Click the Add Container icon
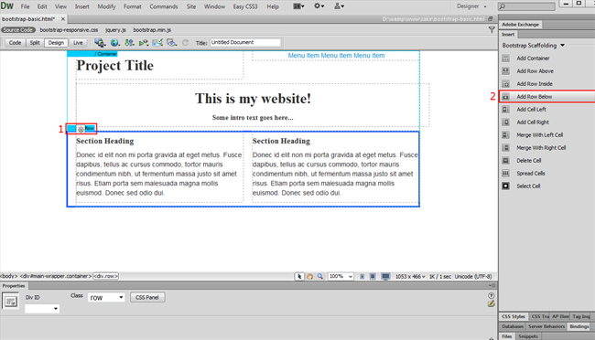This screenshot has width=595, height=340. click(505, 58)
